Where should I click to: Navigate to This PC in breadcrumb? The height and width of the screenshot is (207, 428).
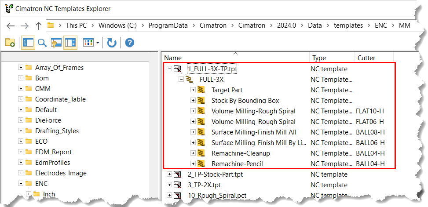coord(76,25)
